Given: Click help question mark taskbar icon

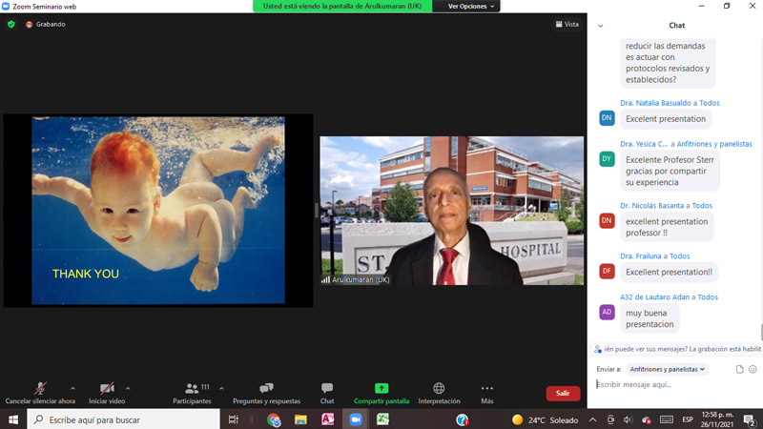Looking at the screenshot, I should point(463,419).
